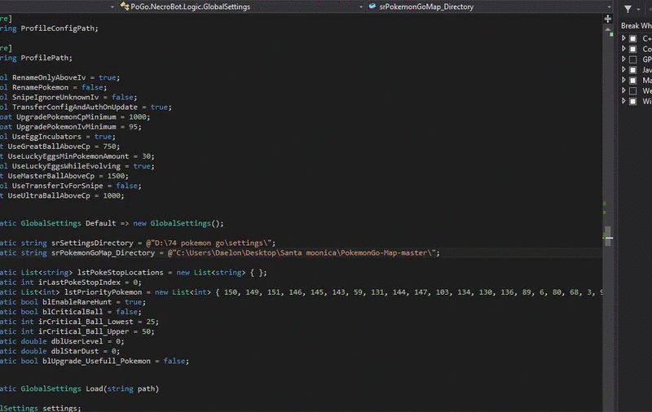Image resolution: width=652 pixels, height=412 pixels.
Task: Click lstPokeStopLocations in the code
Action: coord(120,273)
